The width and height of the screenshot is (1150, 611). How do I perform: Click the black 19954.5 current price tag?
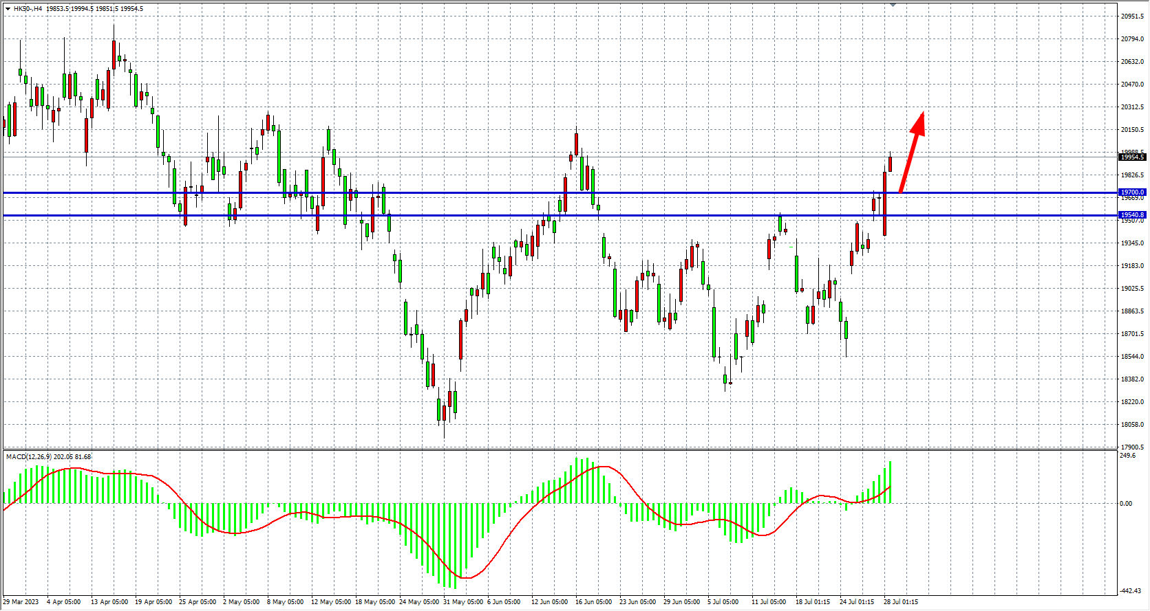1131,157
